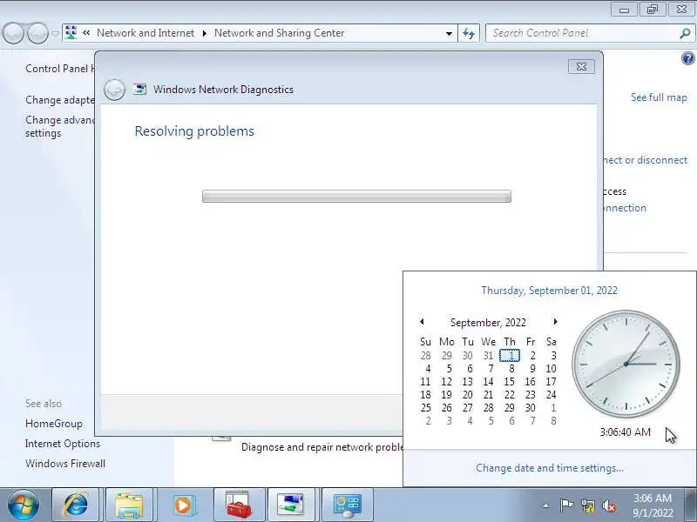Select October 8 in the calendar
This screenshot has width=697, height=522.
pyautogui.click(x=553, y=421)
